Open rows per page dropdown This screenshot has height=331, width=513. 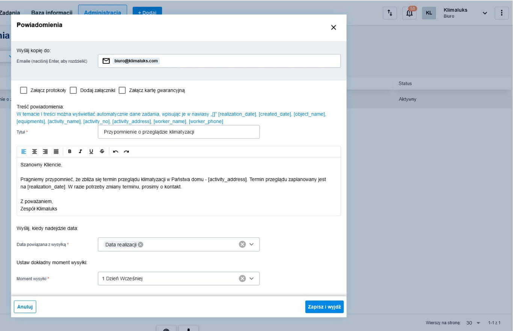tap(473, 323)
